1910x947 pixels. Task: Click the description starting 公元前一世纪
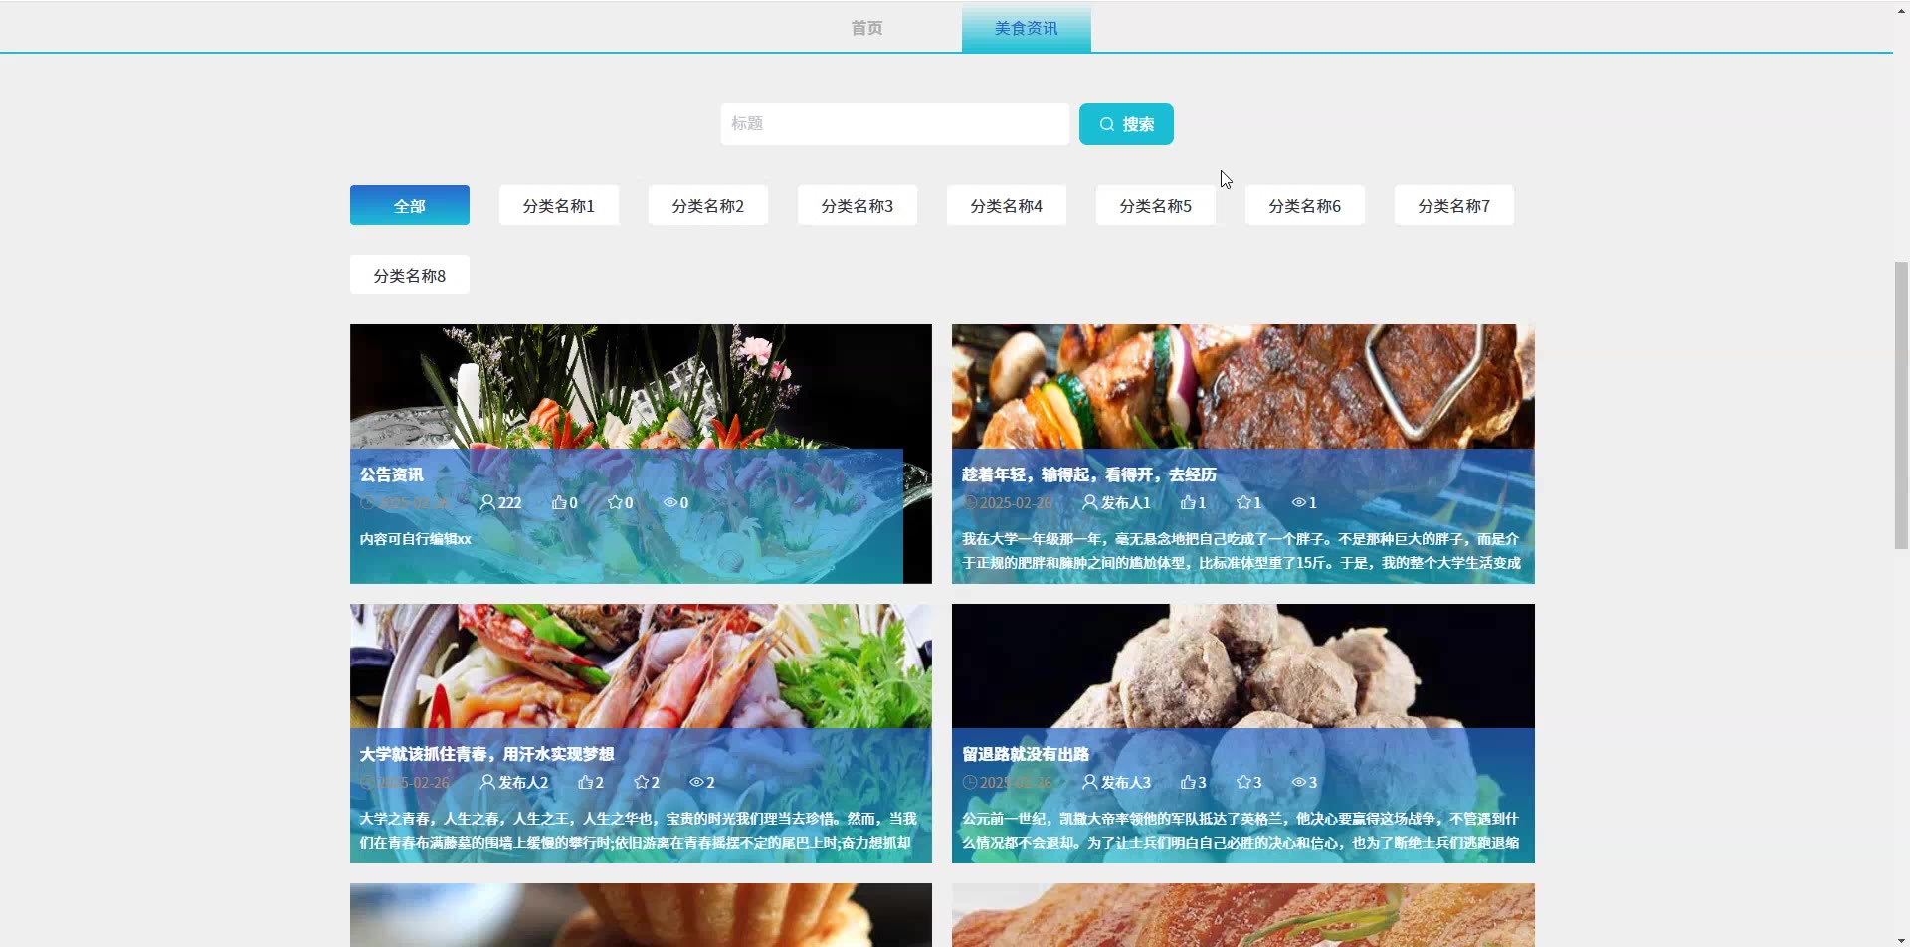(x=1241, y=831)
